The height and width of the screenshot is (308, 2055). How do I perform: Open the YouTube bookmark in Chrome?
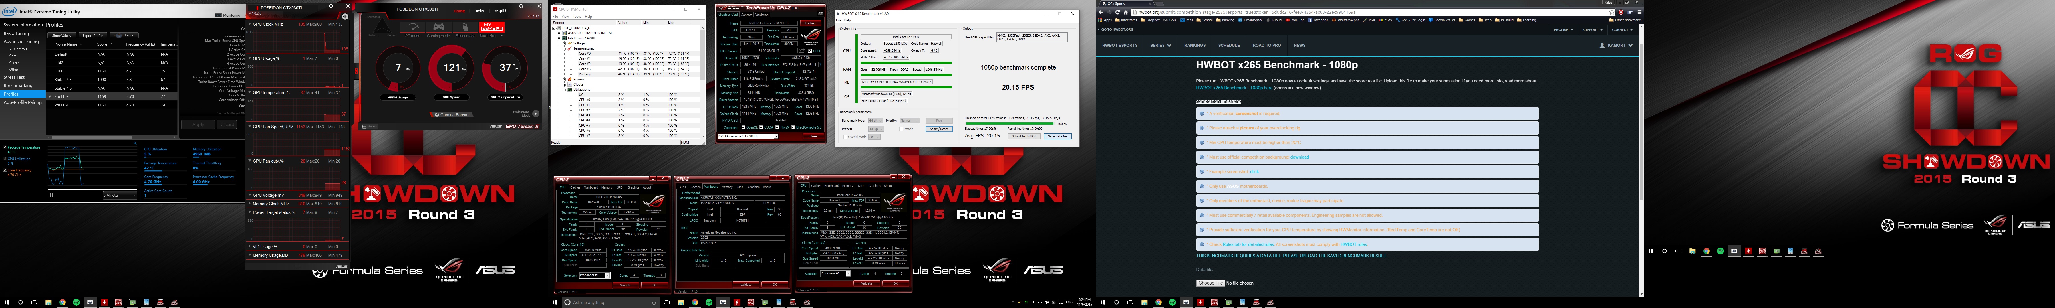pos(1295,20)
